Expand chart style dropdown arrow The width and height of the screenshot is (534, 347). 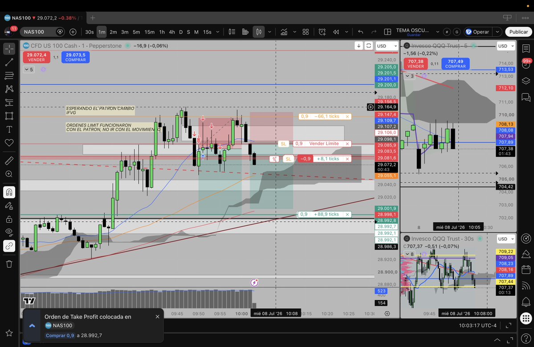270,32
